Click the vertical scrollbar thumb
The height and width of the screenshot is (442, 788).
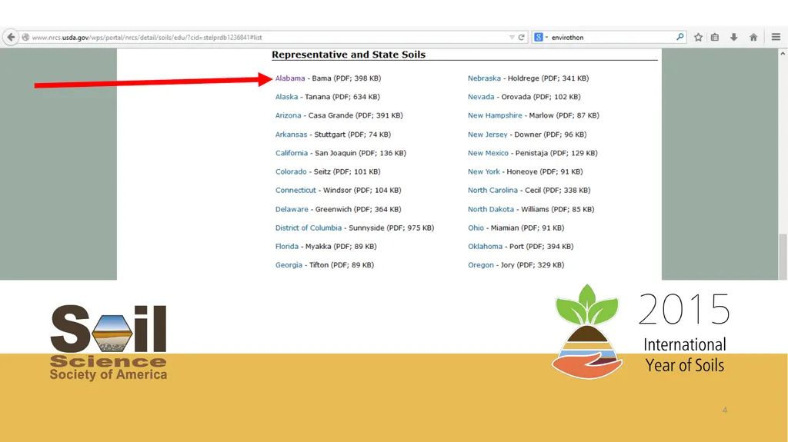tap(783, 256)
